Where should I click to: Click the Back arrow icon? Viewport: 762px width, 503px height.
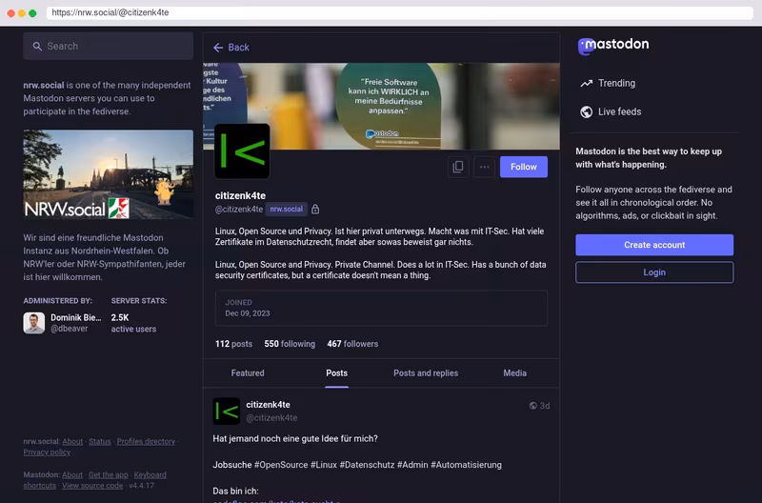click(x=218, y=47)
